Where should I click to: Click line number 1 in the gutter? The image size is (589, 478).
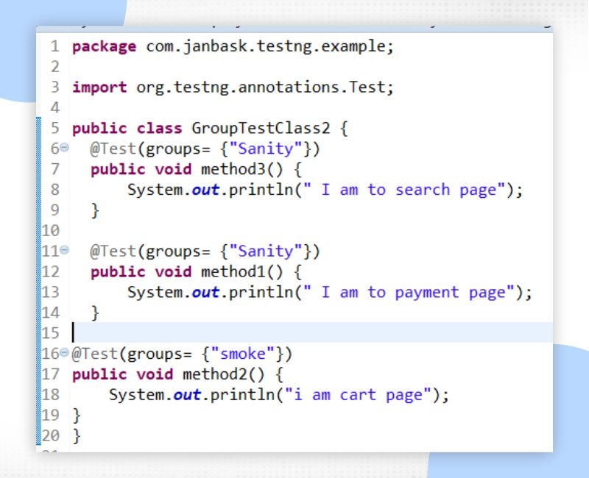coord(55,46)
